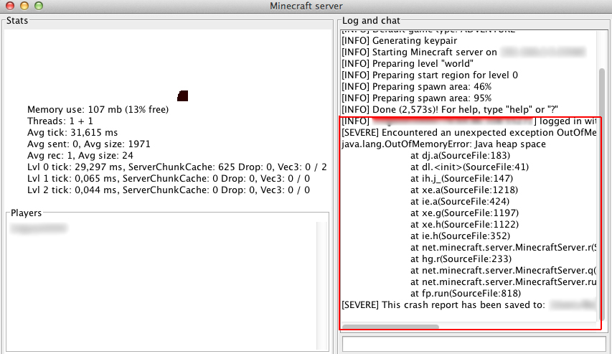Click the 'Done (2,573s)!' log line

tap(450, 109)
